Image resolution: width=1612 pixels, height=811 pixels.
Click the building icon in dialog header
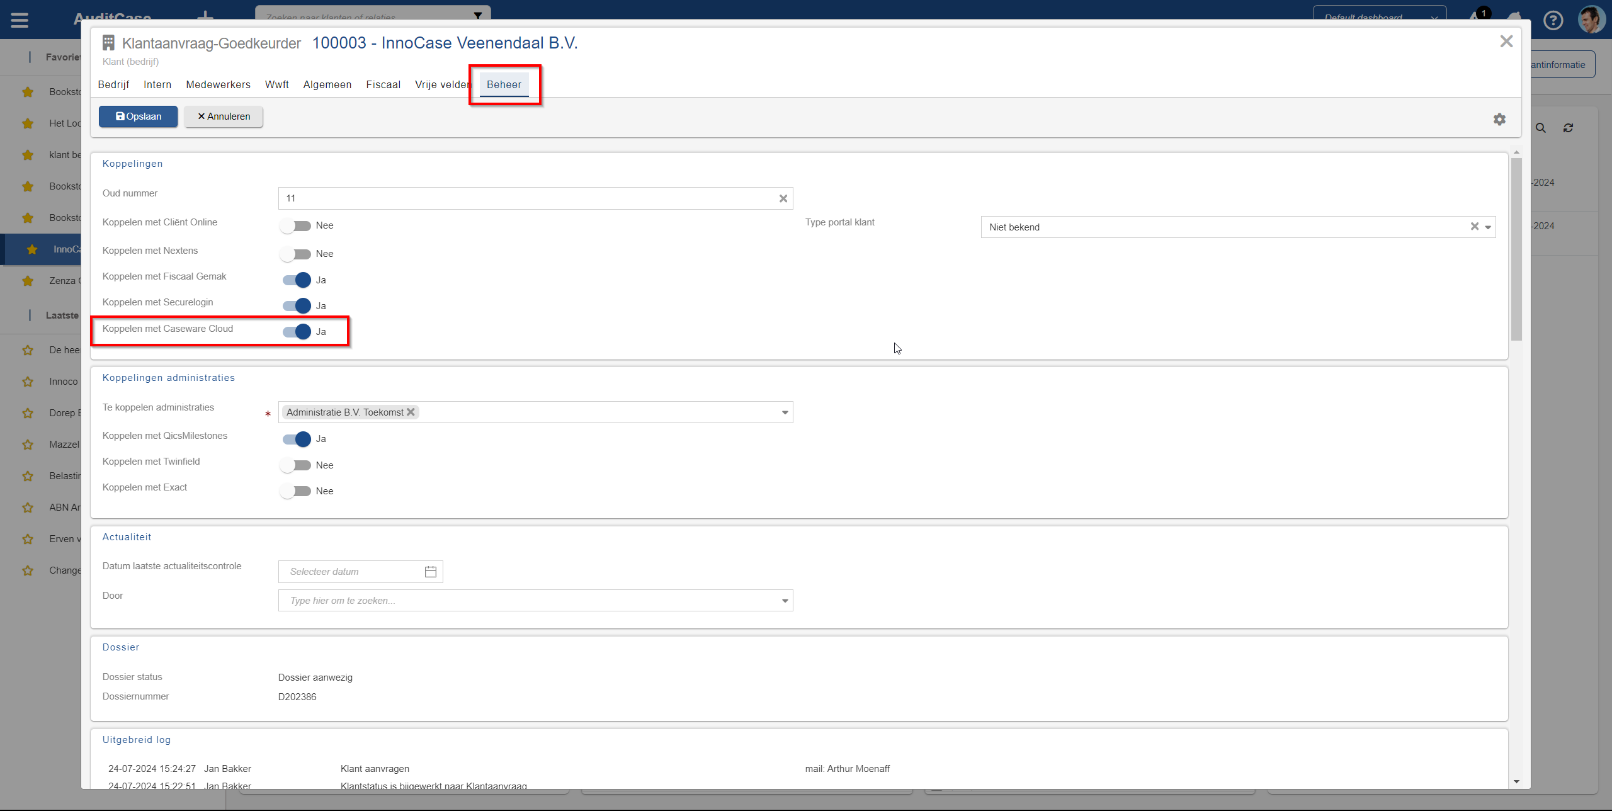pyautogui.click(x=108, y=43)
